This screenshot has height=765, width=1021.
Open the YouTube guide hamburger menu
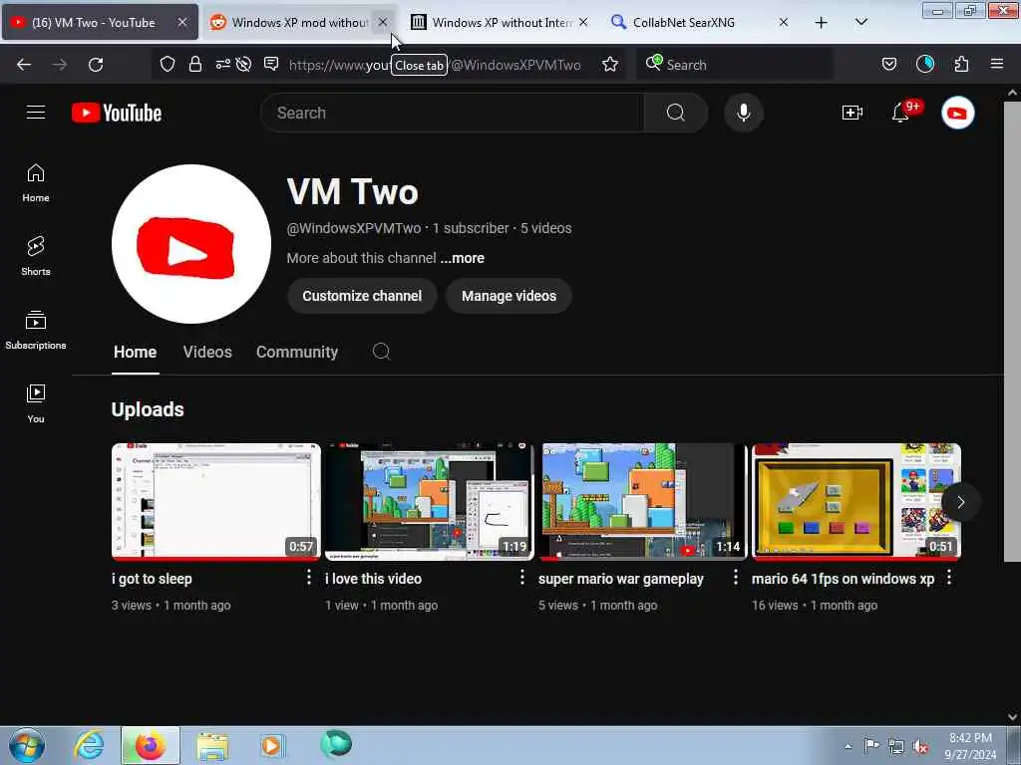click(36, 113)
